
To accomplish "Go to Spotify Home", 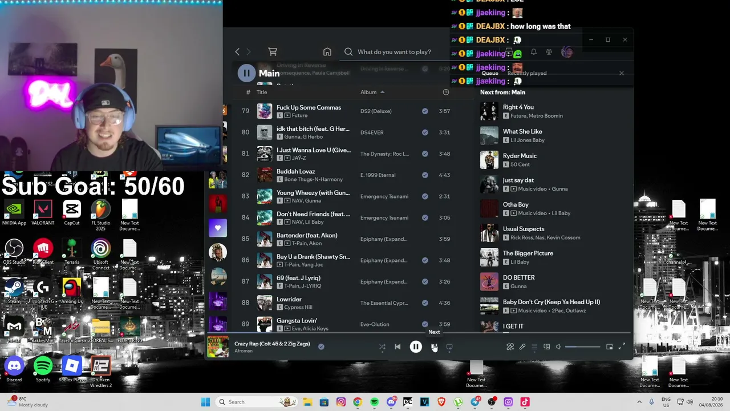I will pyautogui.click(x=327, y=52).
